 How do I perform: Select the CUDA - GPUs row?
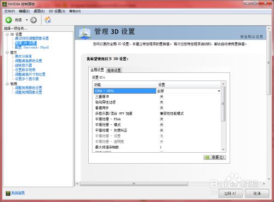coord(125,91)
